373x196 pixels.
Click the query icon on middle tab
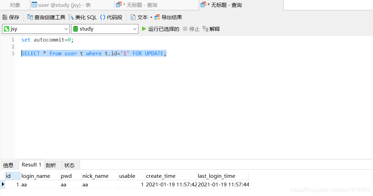tap(119, 4)
